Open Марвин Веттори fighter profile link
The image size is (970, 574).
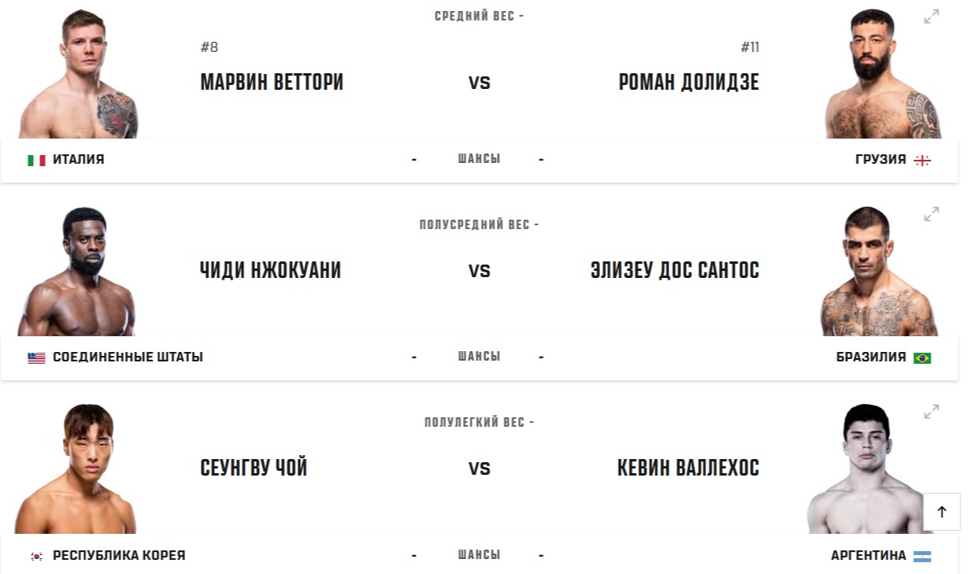(272, 82)
